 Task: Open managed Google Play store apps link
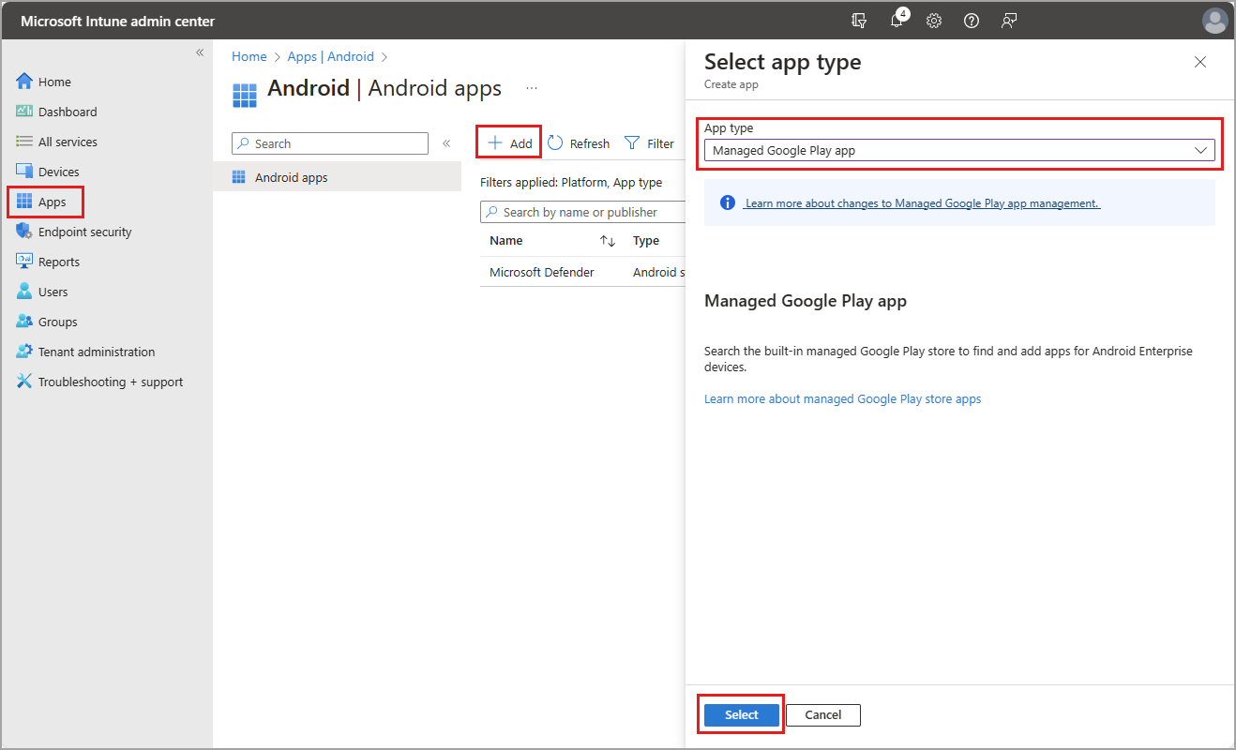(x=842, y=398)
